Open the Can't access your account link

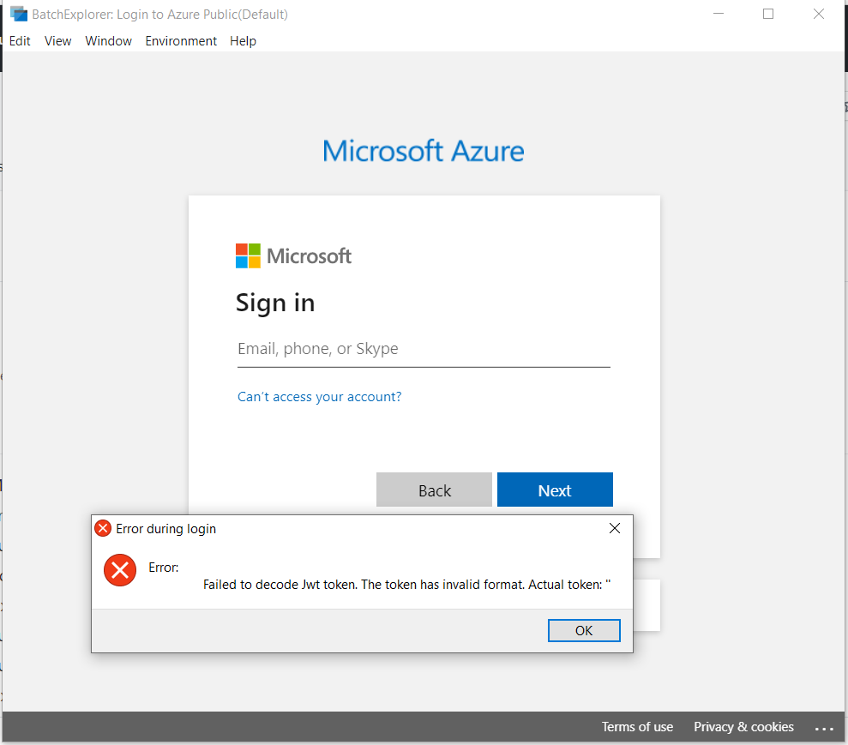pyautogui.click(x=319, y=397)
